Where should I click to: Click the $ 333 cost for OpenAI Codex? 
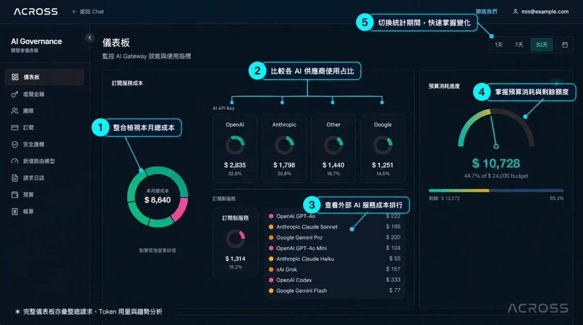click(x=393, y=279)
